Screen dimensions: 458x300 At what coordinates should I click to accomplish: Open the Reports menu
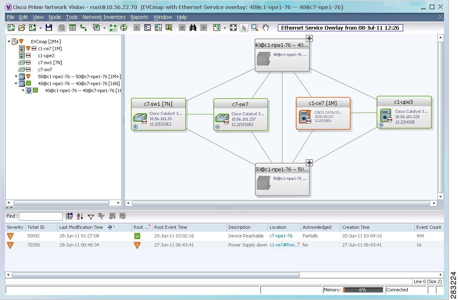point(139,17)
